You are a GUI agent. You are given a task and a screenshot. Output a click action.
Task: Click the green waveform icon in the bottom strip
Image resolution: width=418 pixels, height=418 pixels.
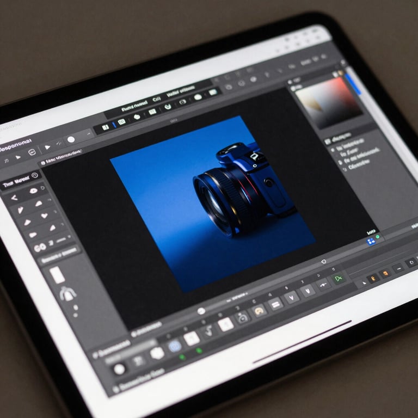point(339,279)
